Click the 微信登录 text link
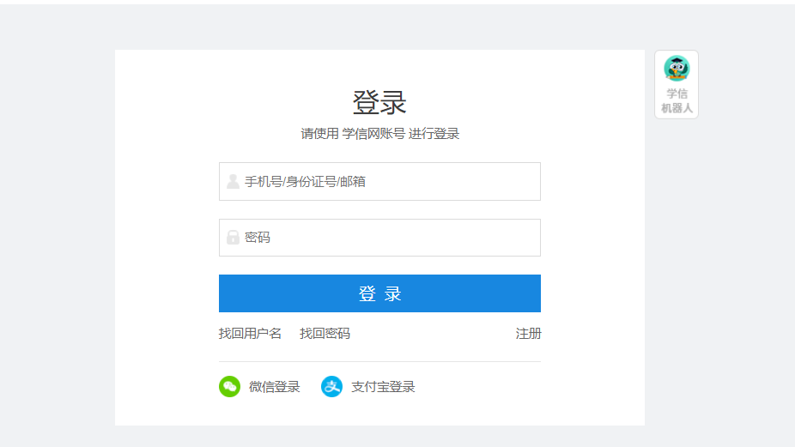Viewport: 795px width, 447px height. pos(274,387)
